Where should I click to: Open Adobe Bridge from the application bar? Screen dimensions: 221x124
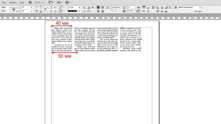tap(30, 2)
